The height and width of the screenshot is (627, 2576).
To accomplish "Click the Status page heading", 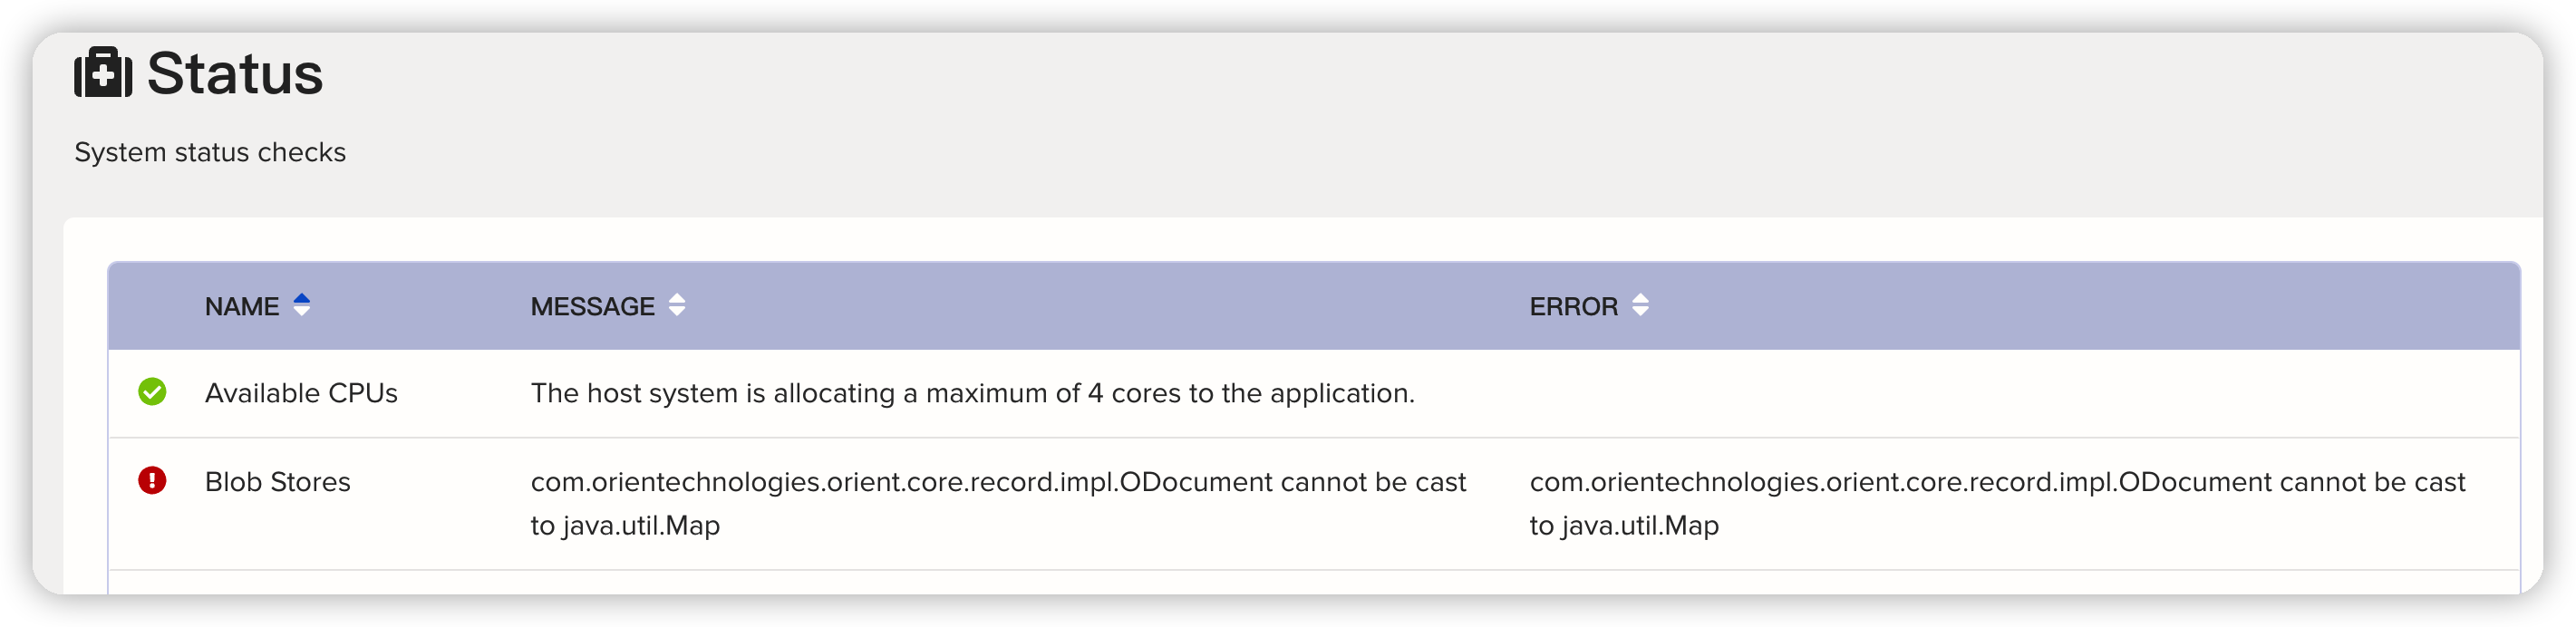I will [235, 74].
